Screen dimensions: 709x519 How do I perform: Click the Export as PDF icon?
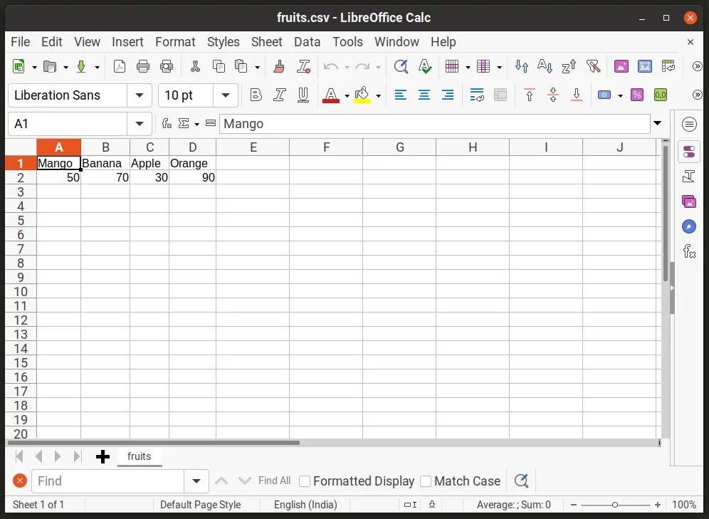pyautogui.click(x=120, y=66)
